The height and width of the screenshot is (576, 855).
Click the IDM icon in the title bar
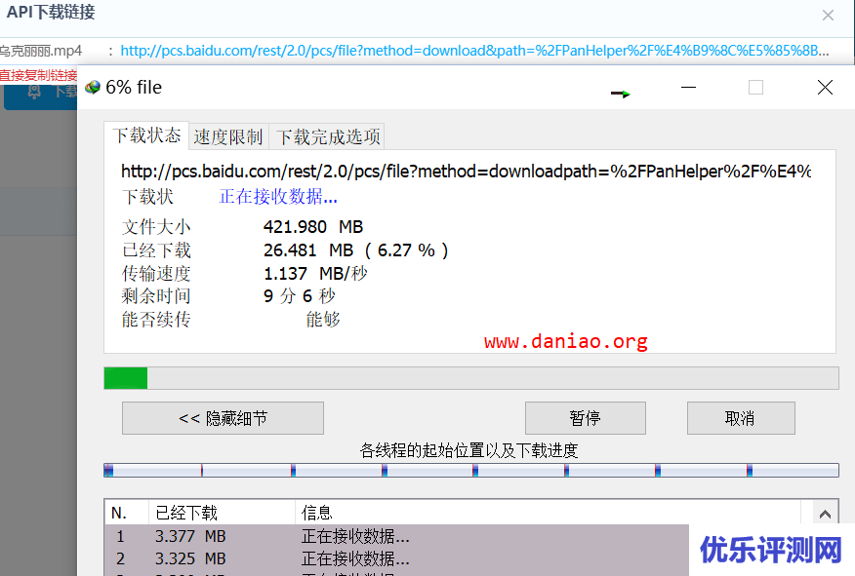click(x=93, y=88)
